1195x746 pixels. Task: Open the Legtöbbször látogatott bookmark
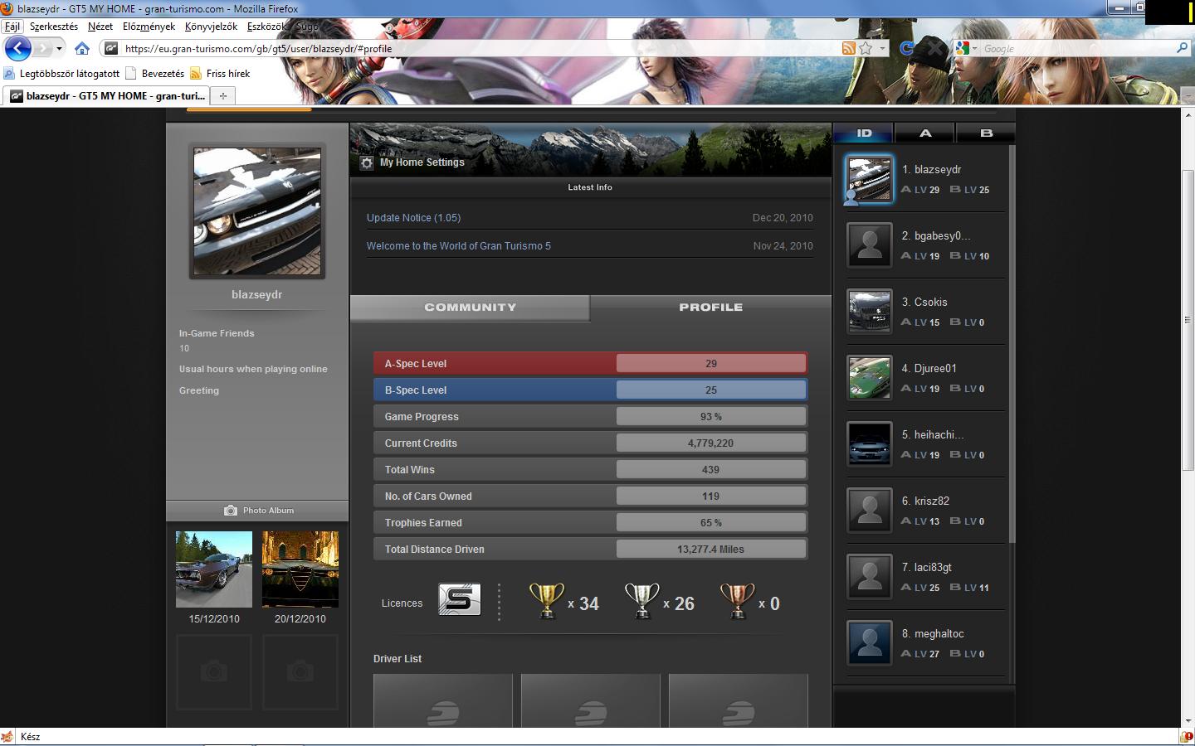[x=62, y=74]
